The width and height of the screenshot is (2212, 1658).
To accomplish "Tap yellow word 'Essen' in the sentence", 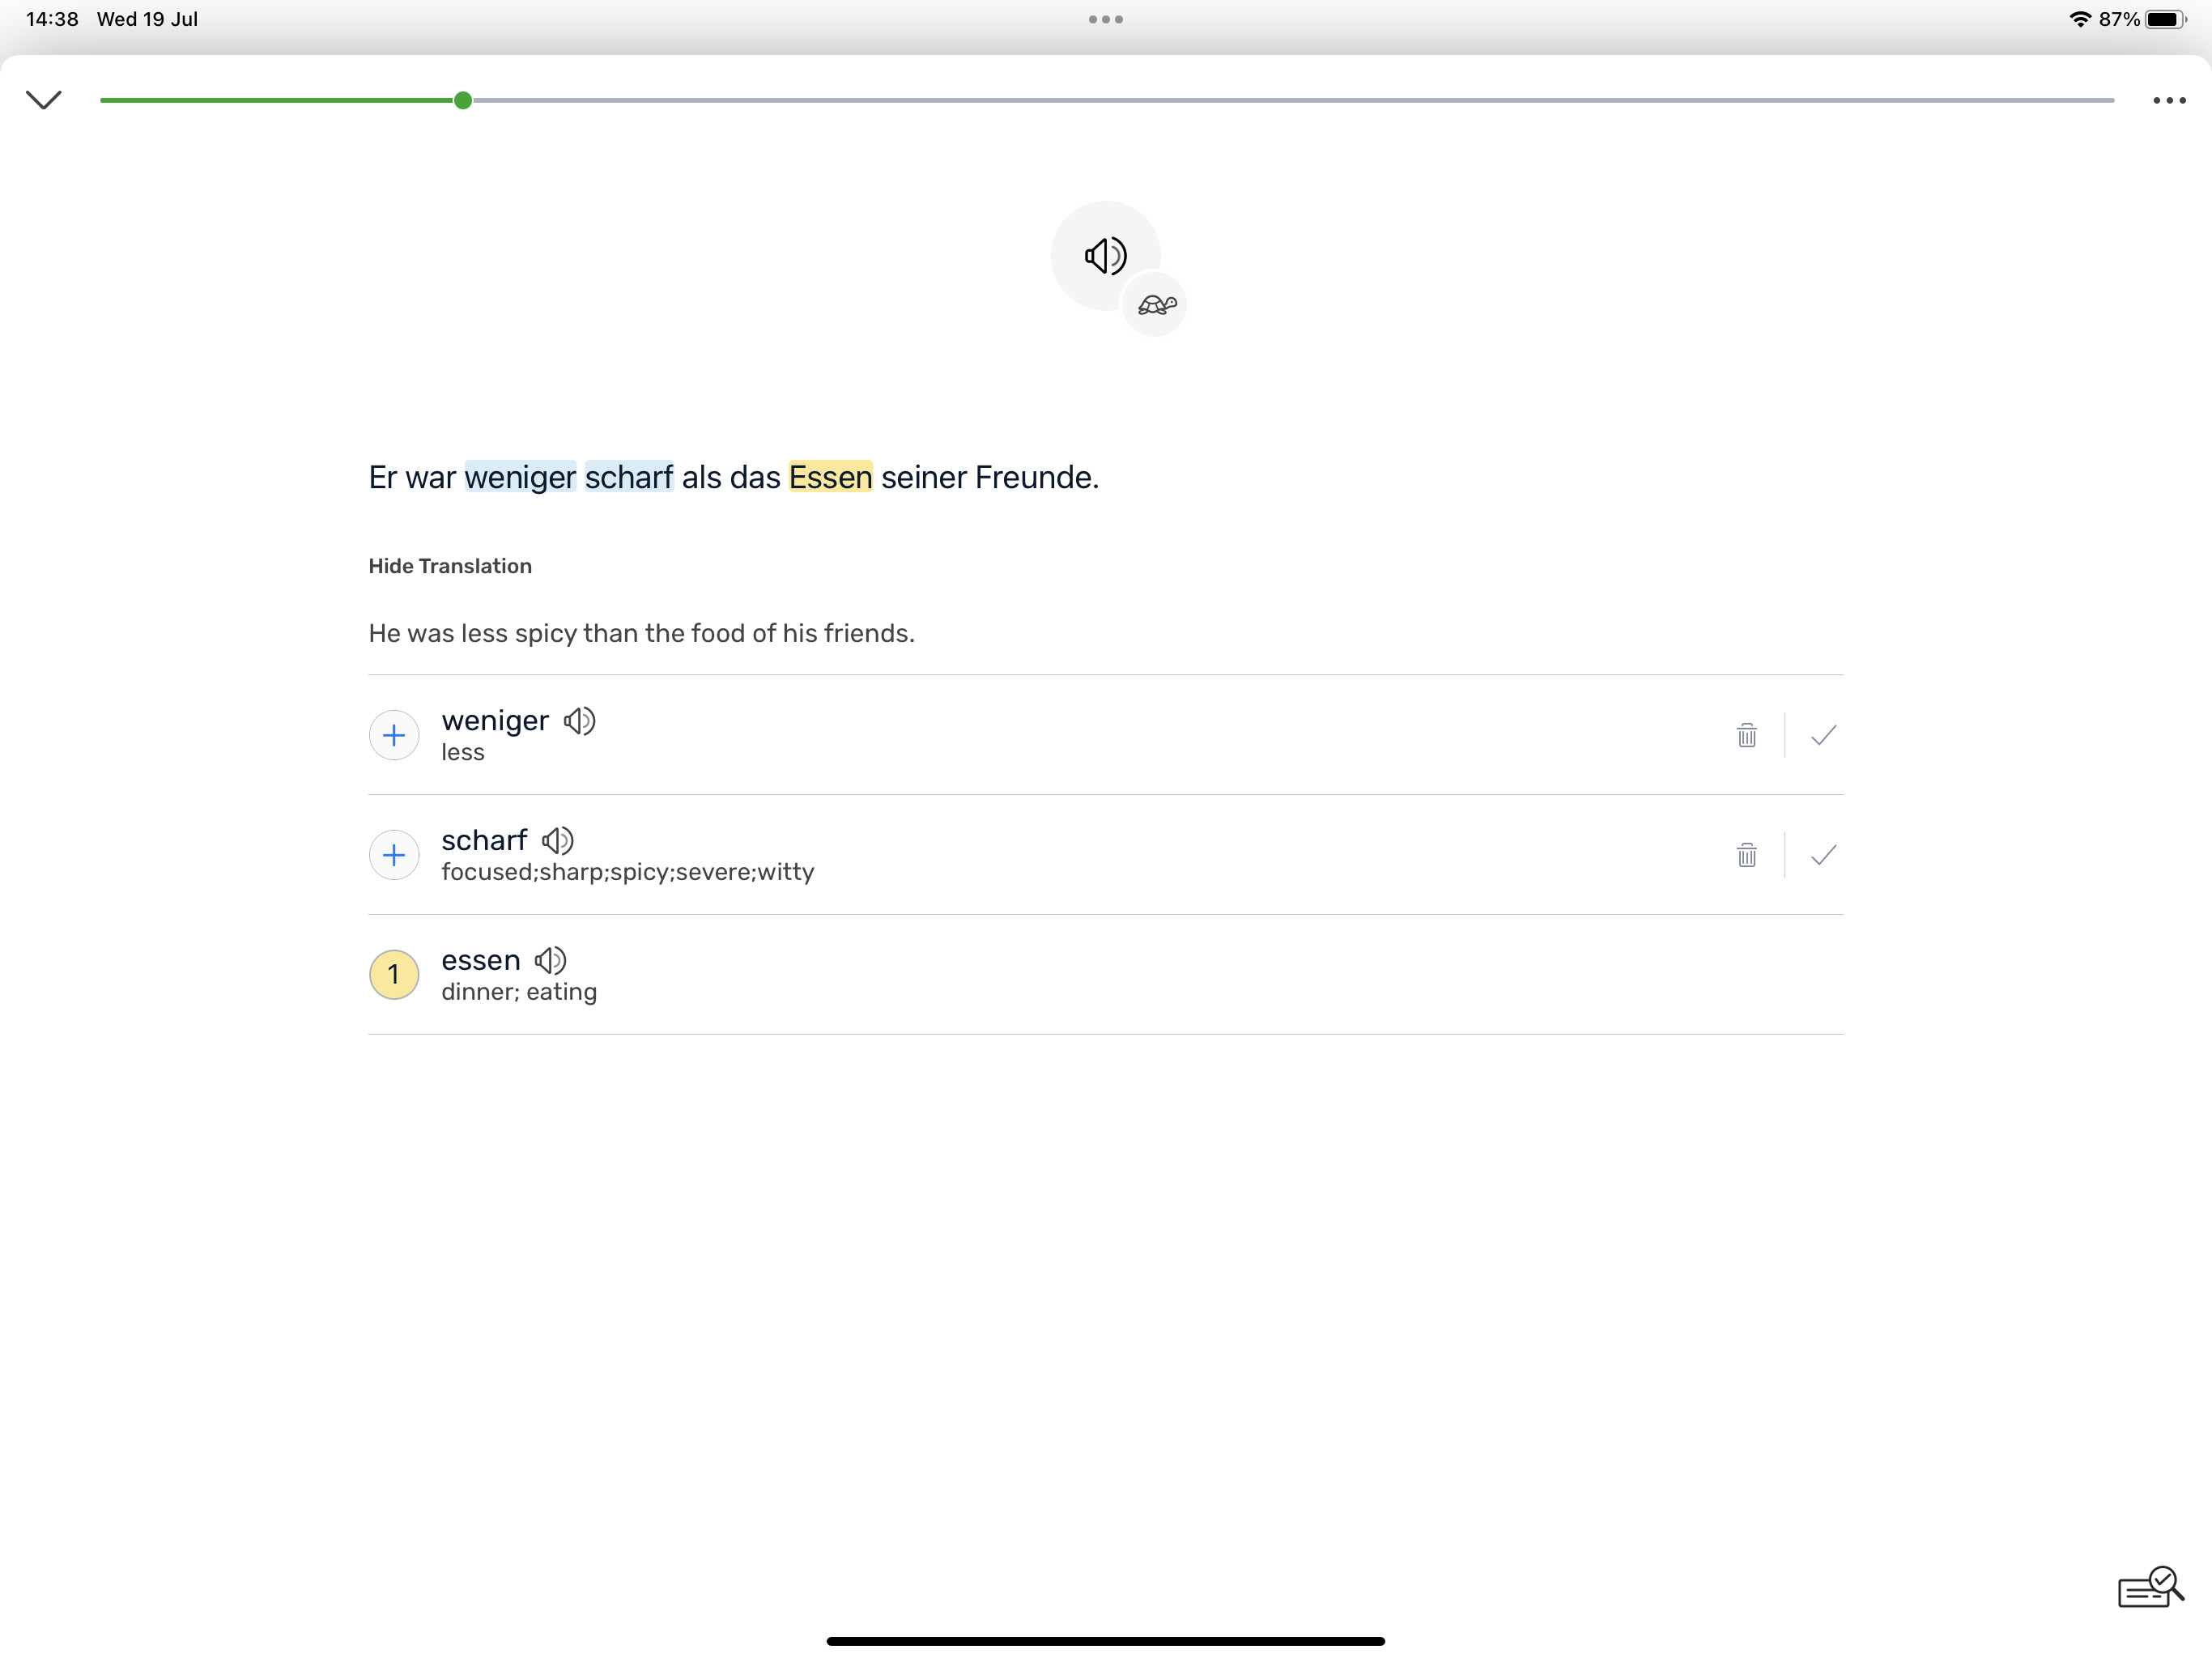I will point(830,478).
